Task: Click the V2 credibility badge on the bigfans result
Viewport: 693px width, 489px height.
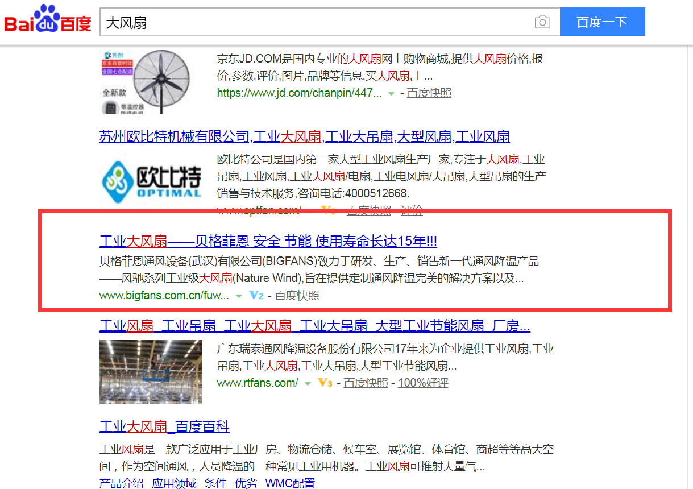Action: point(257,296)
